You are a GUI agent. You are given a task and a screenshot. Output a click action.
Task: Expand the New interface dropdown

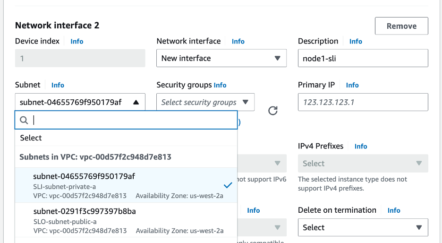coord(221,58)
